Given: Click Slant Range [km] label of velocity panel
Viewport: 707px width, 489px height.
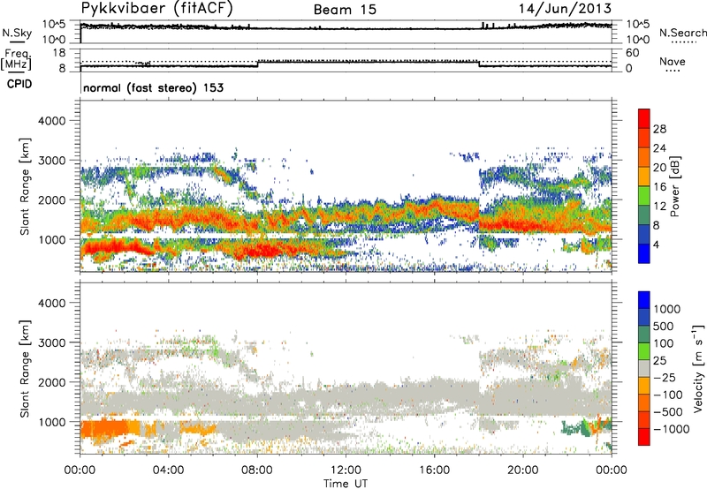Looking at the screenshot, I should 25,368.
